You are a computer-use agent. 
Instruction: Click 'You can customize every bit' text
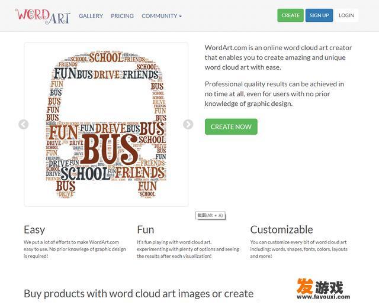tap(298, 249)
